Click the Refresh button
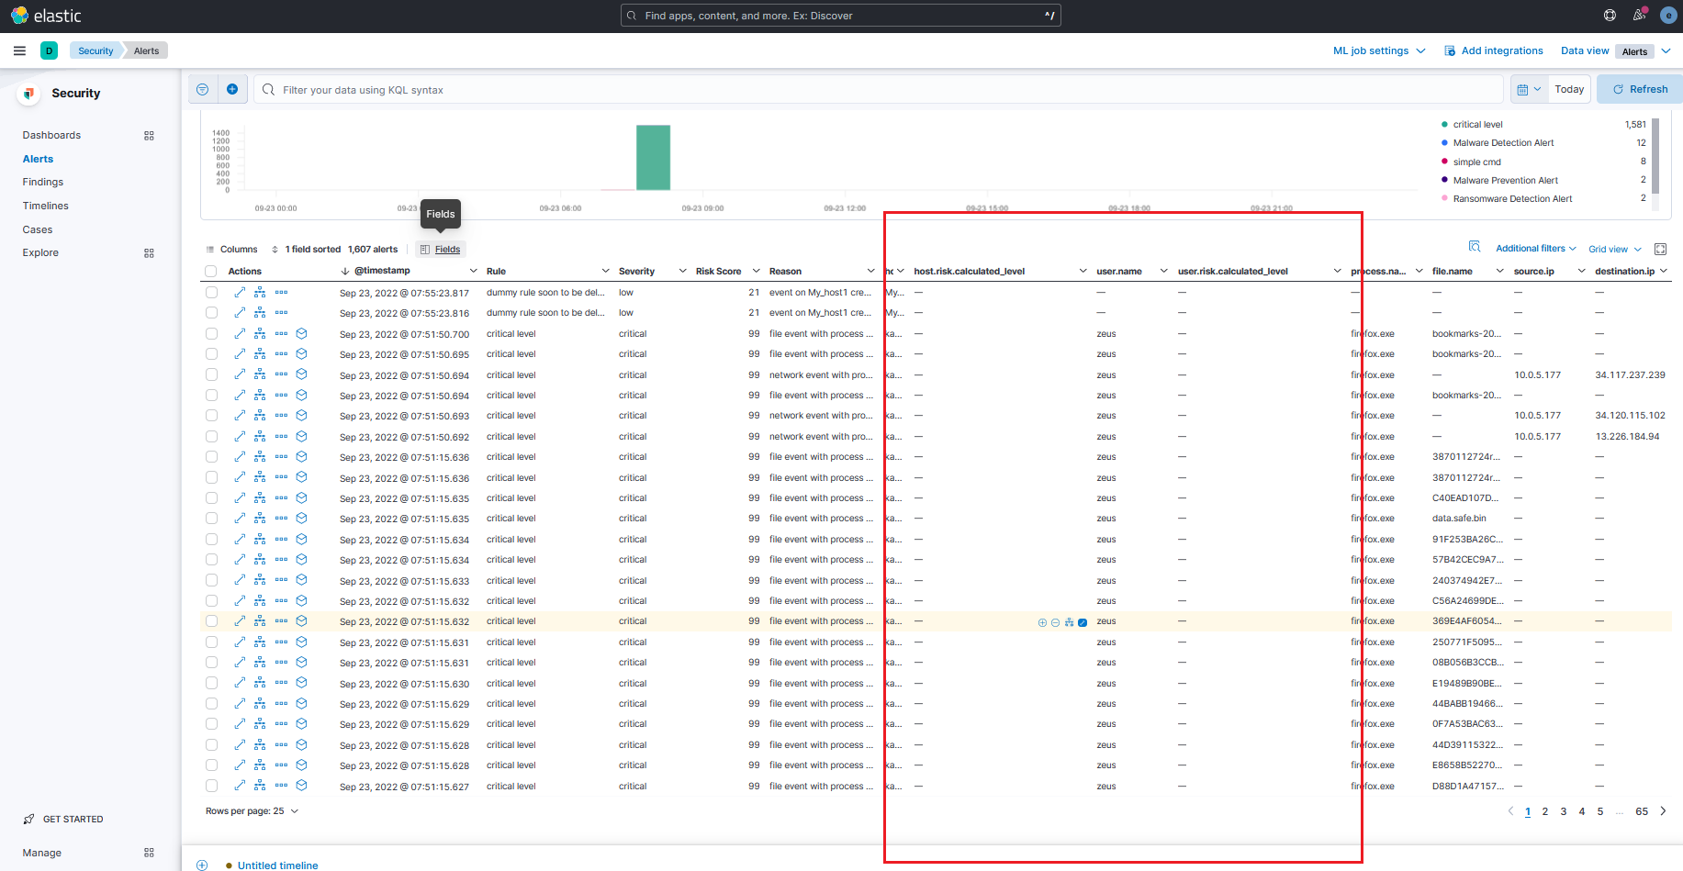This screenshot has height=871, width=1683. point(1639,88)
